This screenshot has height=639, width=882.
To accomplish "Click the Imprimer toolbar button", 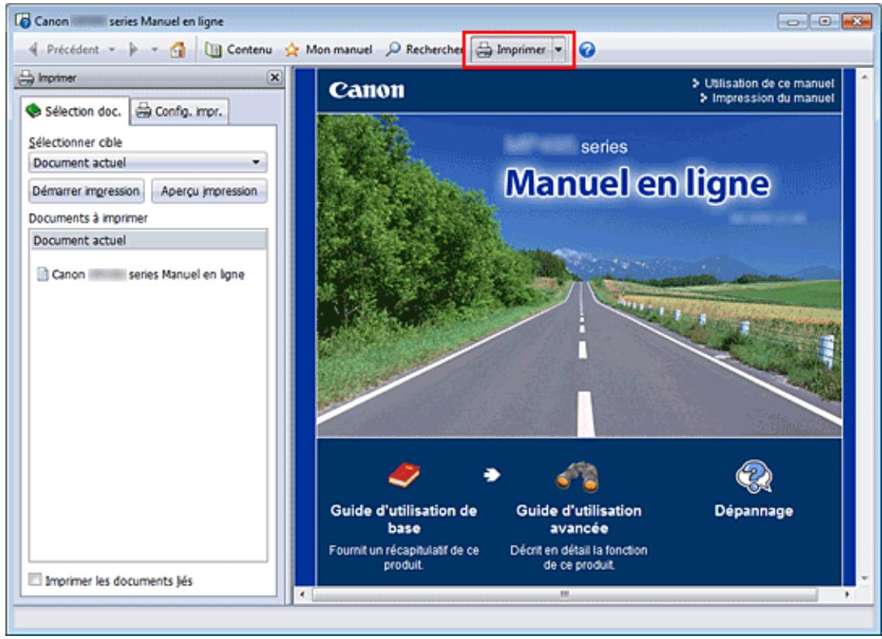I will coord(511,50).
